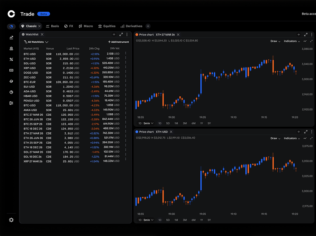The height and width of the screenshot is (236, 316).
Task: Open the All Watchlists dropdown
Action: click(37, 41)
